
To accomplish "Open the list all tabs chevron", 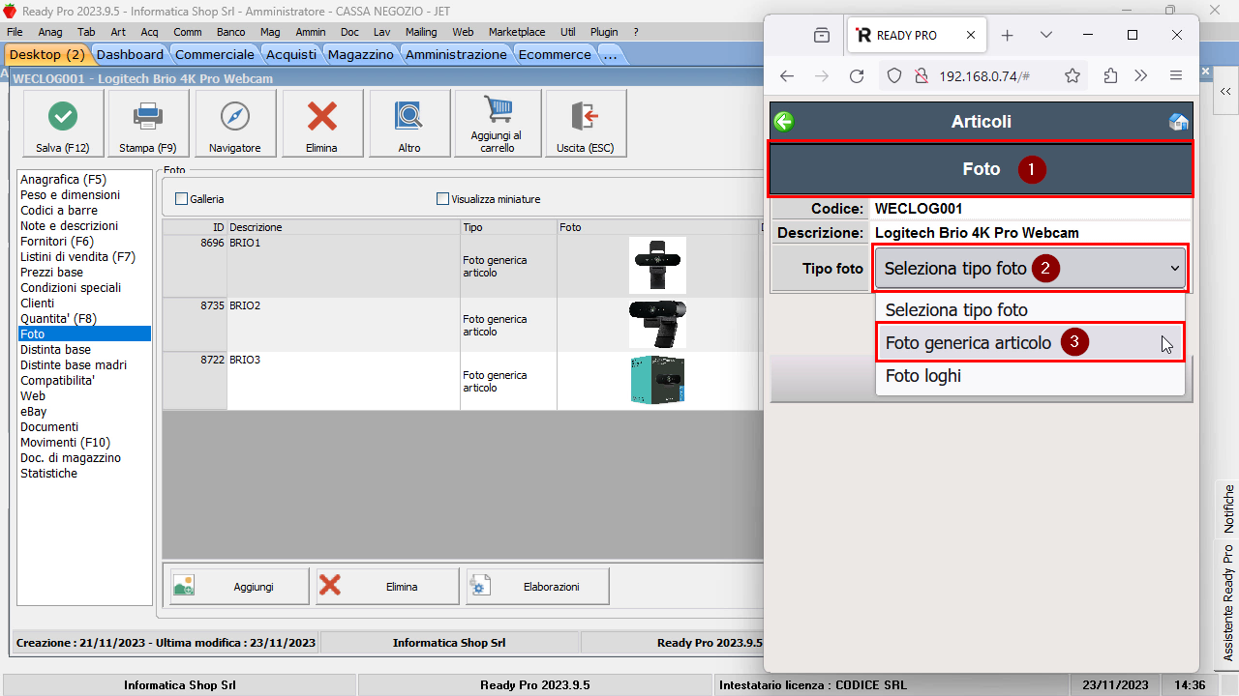I will tap(1046, 35).
